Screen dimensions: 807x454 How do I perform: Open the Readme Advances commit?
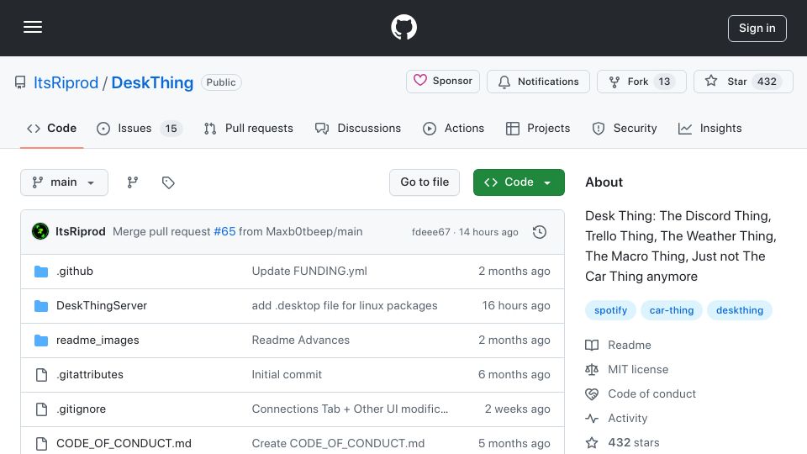[x=301, y=340]
